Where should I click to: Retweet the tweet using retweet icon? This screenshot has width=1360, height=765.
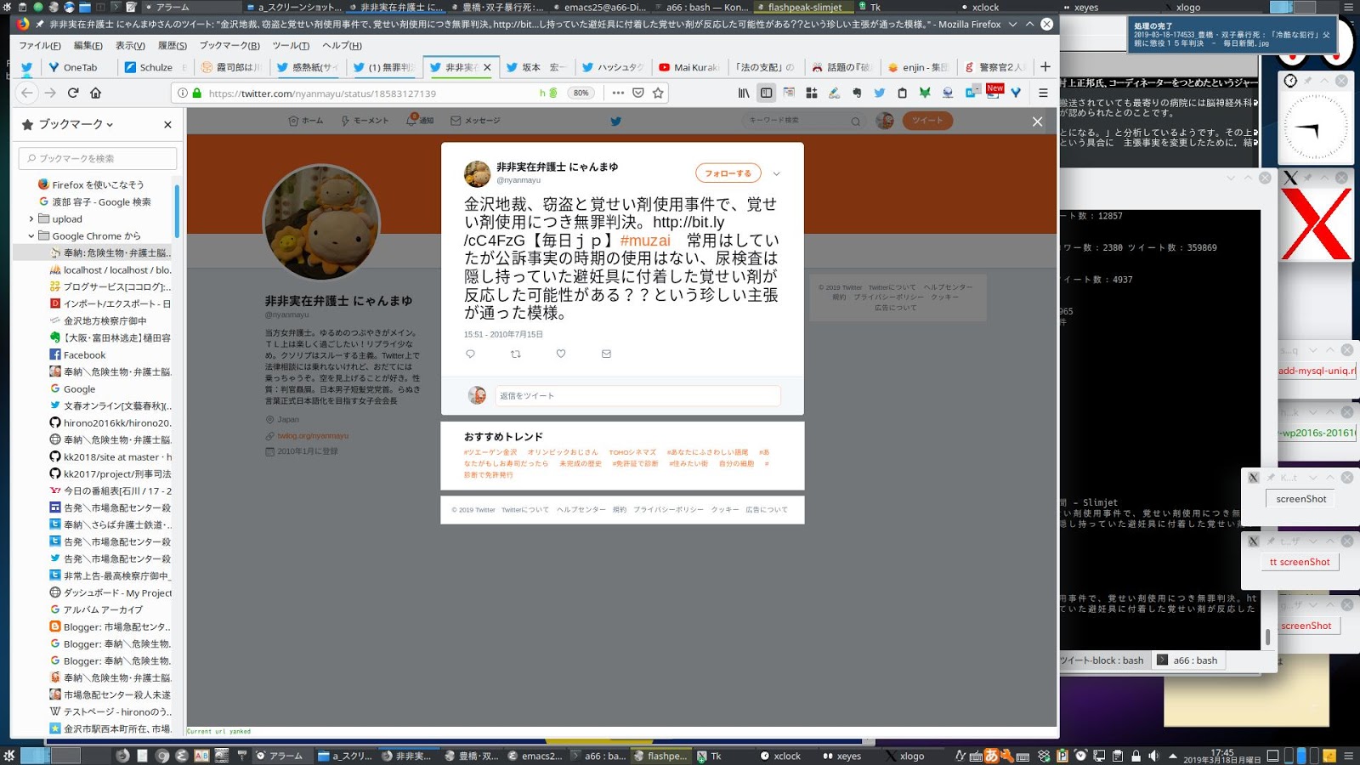515,354
